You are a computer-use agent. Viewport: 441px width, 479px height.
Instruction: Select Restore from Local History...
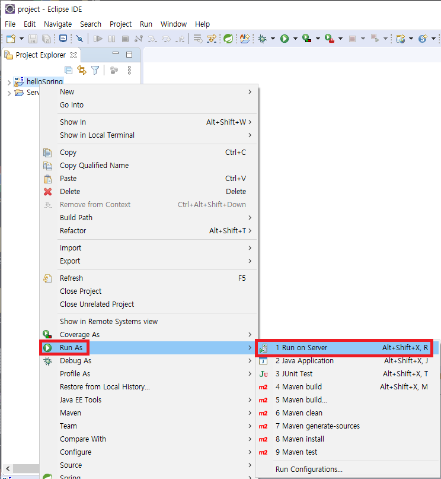pos(149,387)
